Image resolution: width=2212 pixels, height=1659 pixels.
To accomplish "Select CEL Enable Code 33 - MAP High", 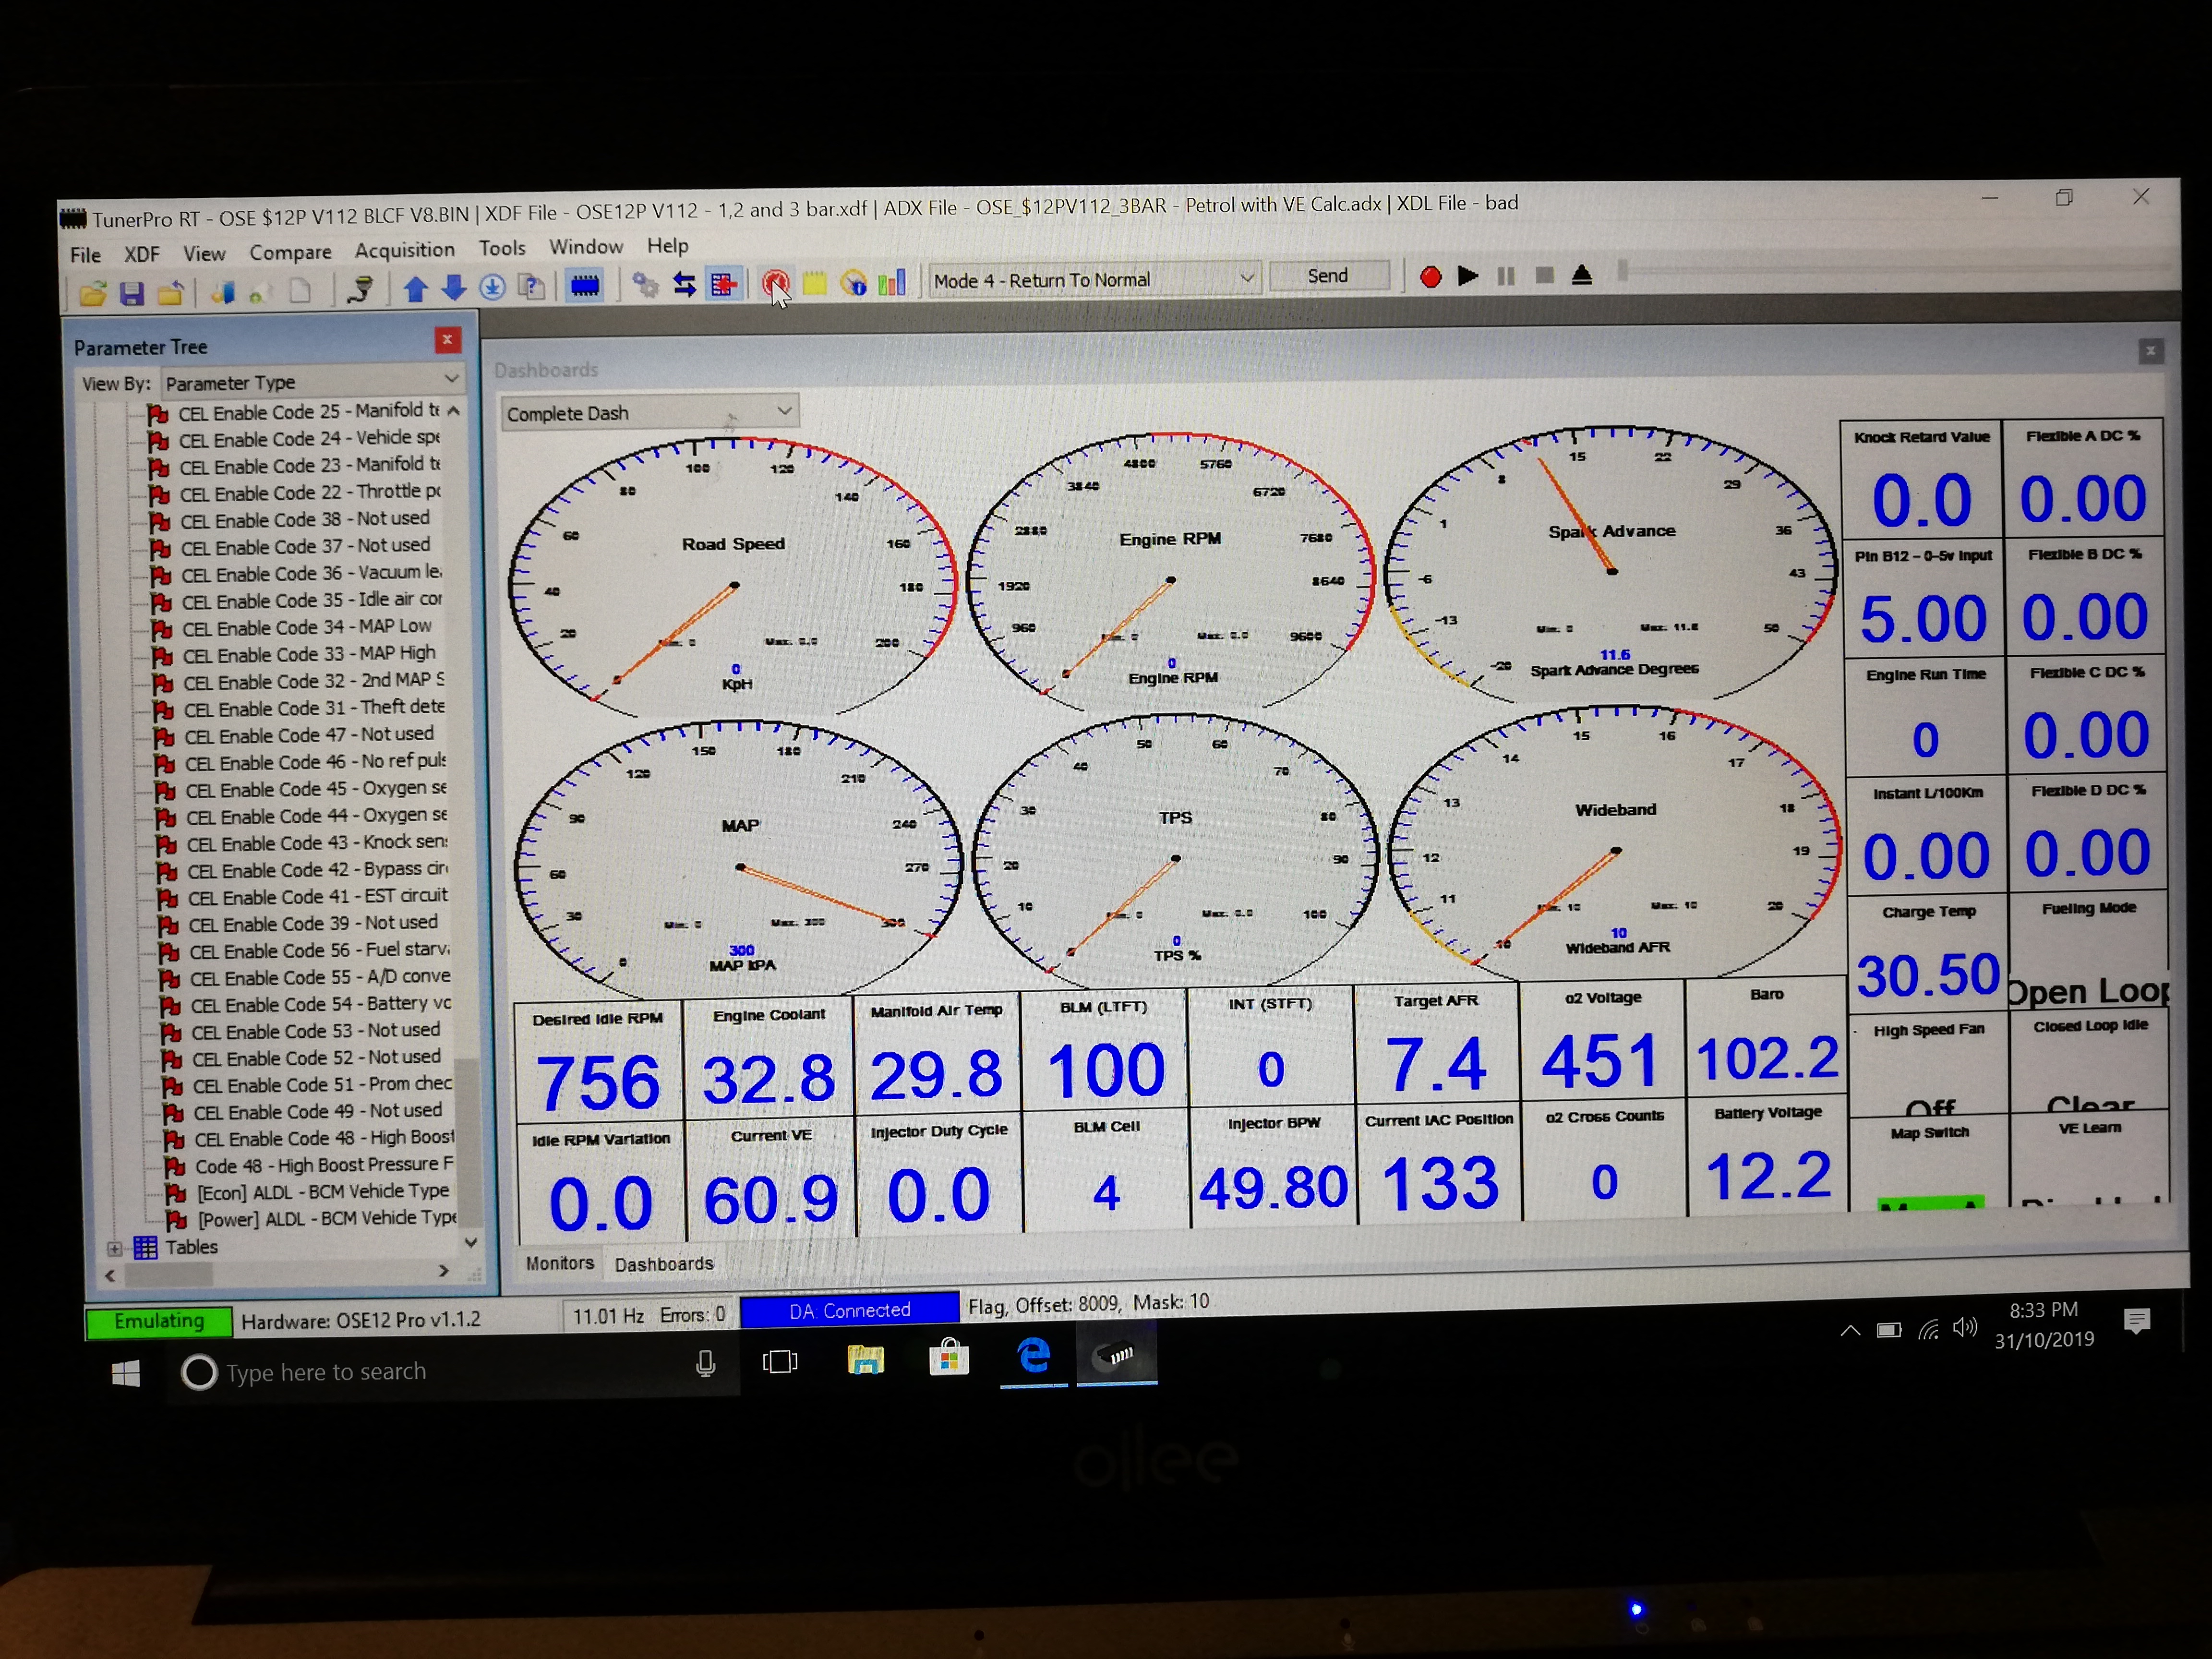I will tap(309, 654).
